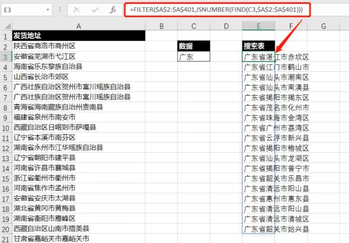Select result 广东省揭阳市榕城区

(x=259, y=148)
